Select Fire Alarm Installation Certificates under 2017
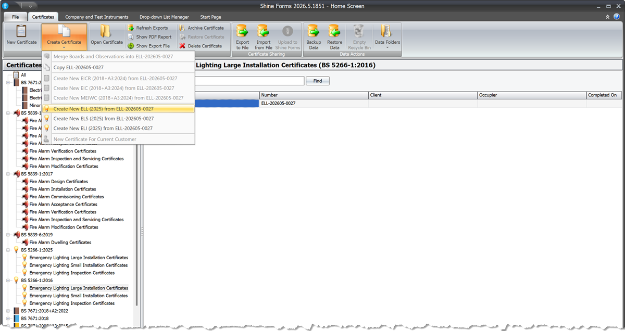 (x=63, y=189)
